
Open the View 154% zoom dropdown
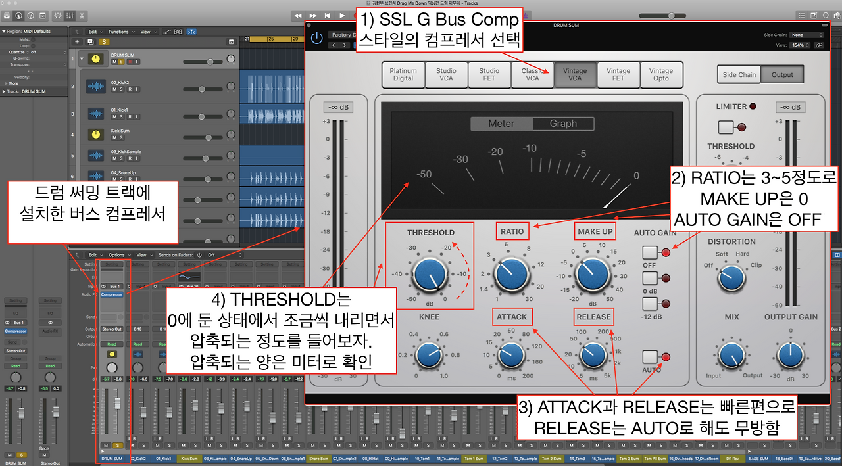(800, 45)
